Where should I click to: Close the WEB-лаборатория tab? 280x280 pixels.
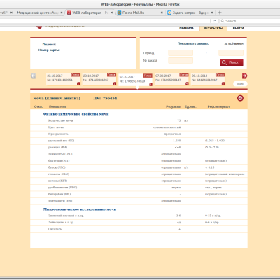112,13
